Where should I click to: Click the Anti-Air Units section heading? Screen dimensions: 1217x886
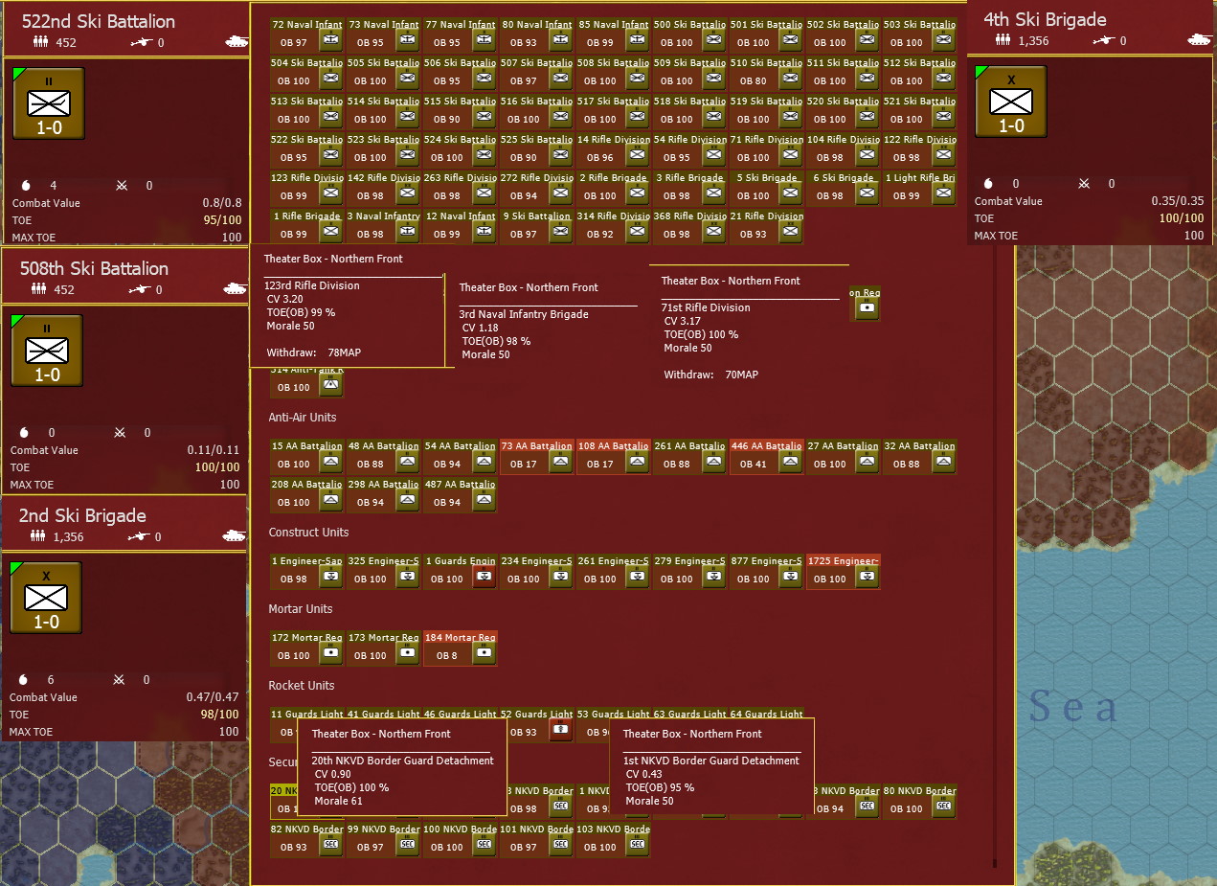pos(303,418)
